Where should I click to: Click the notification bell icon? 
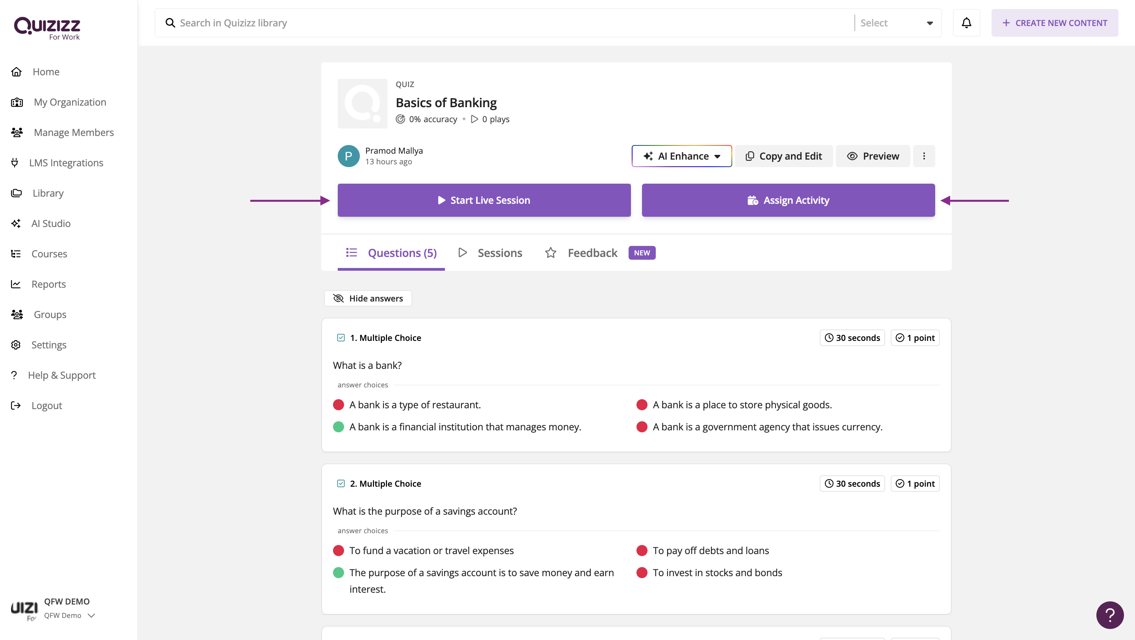click(x=966, y=23)
